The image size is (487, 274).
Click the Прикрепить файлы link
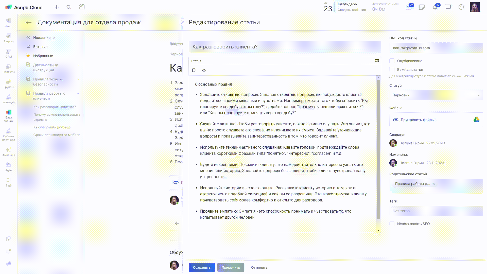[x=417, y=120]
